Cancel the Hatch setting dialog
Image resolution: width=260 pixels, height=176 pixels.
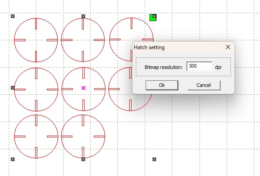click(x=204, y=85)
